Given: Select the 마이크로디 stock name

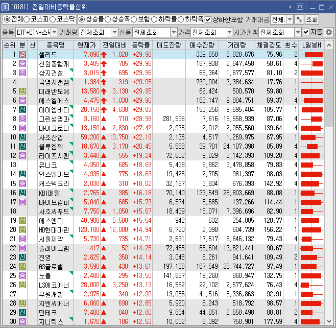Looking at the screenshot, I should 54,128.
